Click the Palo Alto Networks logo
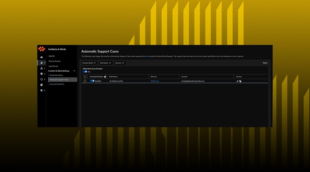The height and width of the screenshot is (172, 310). click(42, 49)
